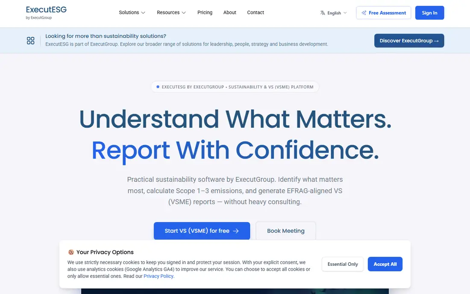Start VS (VSME) for free

pos(202,231)
